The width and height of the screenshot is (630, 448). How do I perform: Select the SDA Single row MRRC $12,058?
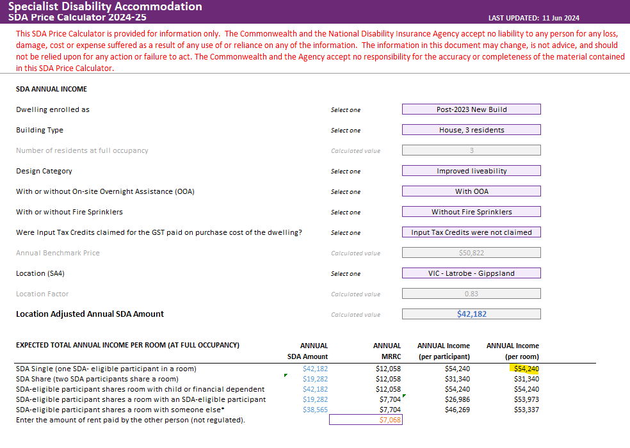pos(388,369)
